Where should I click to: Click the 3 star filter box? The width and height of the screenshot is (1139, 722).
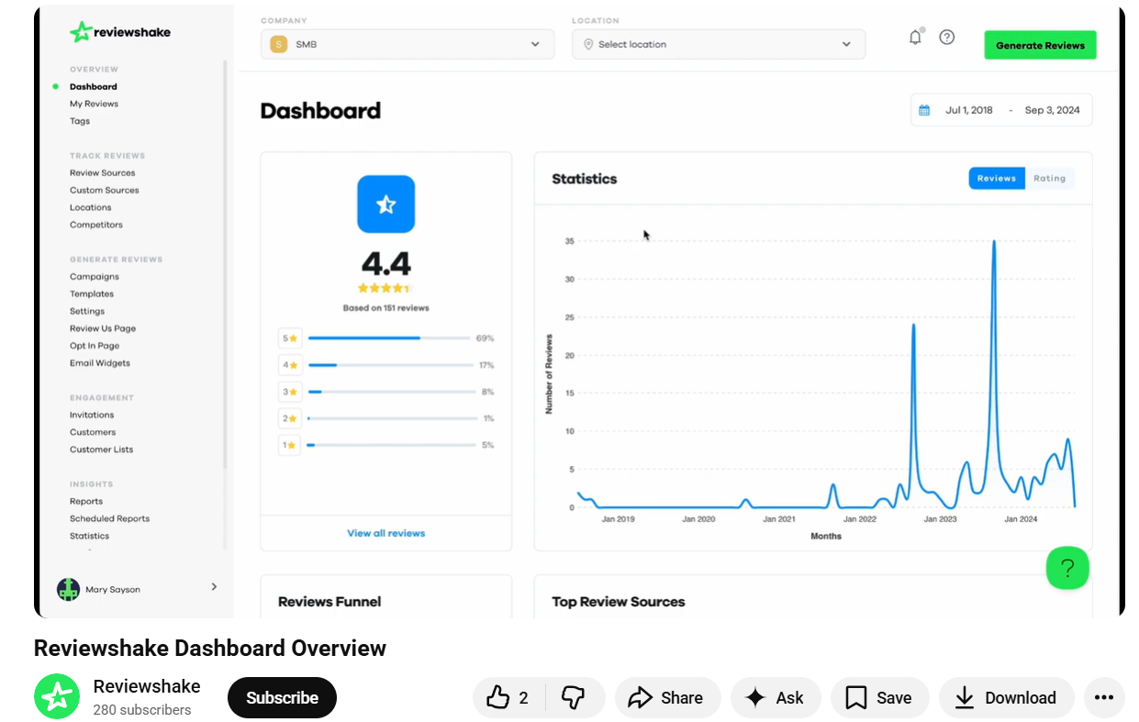point(289,392)
